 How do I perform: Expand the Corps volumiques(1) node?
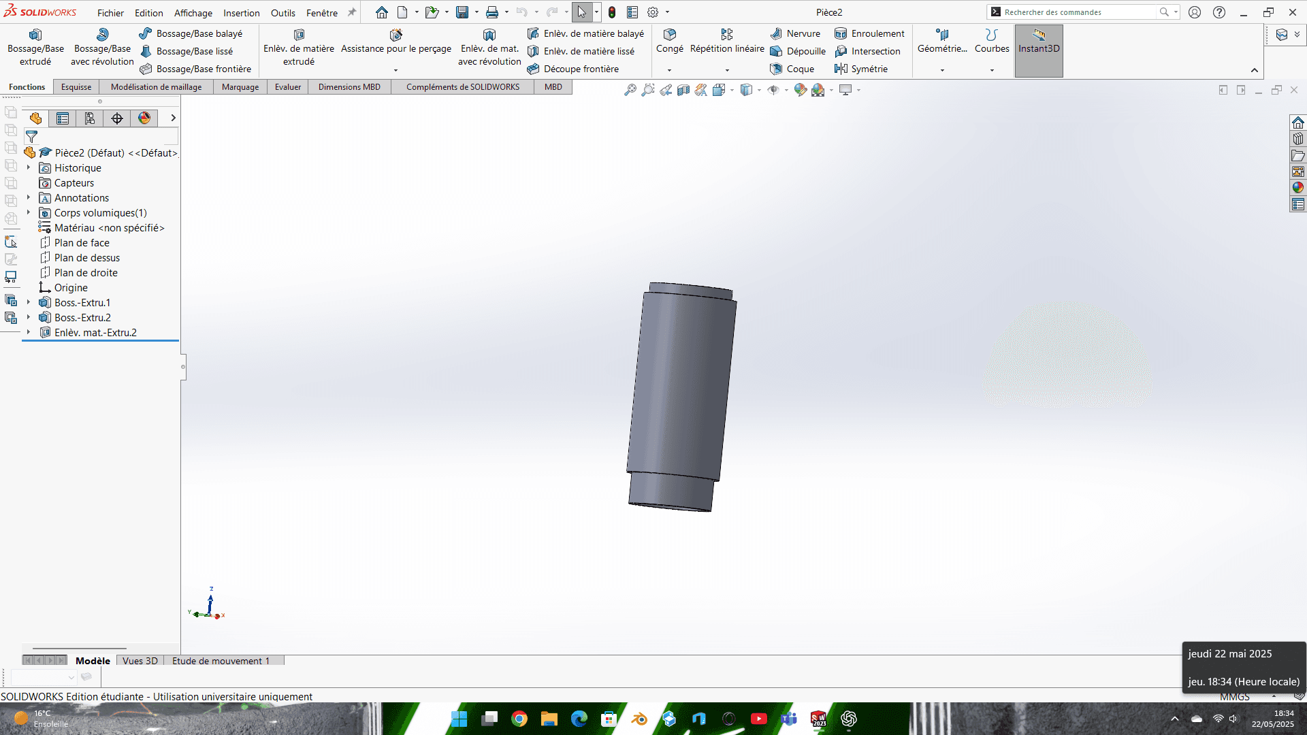coord(29,212)
